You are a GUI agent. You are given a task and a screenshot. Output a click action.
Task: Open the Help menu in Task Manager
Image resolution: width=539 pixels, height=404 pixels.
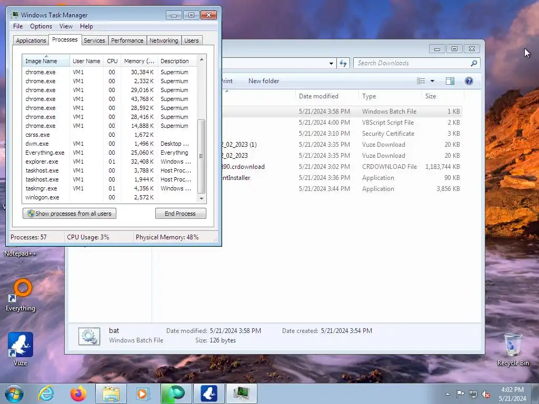tap(86, 26)
